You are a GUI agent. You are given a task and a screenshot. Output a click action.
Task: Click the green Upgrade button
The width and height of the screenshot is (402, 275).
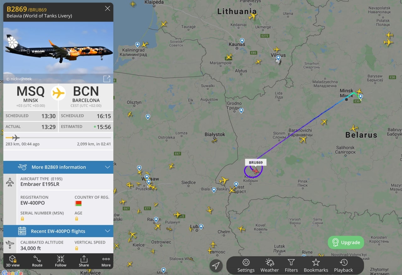pyautogui.click(x=346, y=242)
